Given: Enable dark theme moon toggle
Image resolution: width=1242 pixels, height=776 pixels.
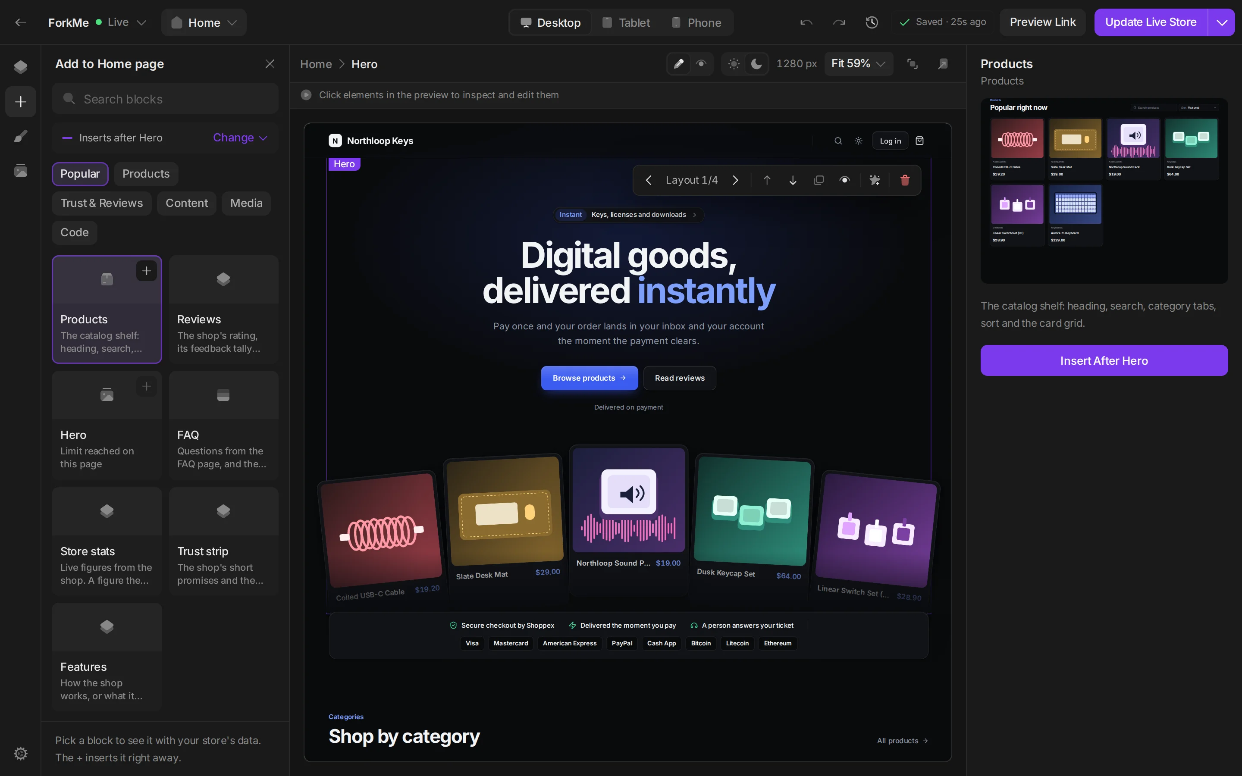Looking at the screenshot, I should [x=756, y=64].
